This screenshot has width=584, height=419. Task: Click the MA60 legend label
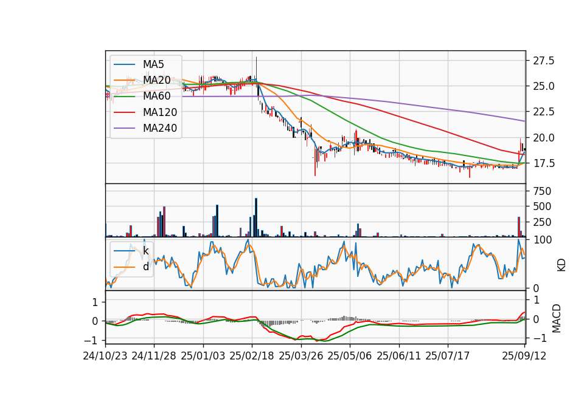tap(156, 97)
